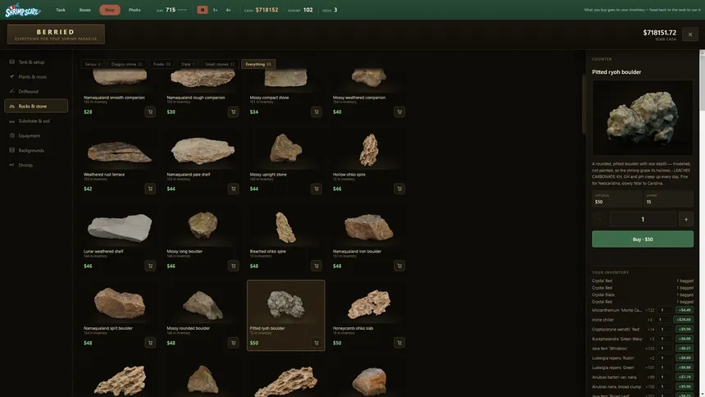The image size is (705, 397).
Task: Filter rocks by Seiryu
Action: pos(93,64)
